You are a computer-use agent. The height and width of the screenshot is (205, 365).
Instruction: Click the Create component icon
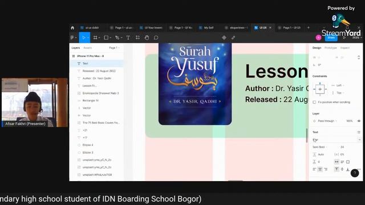(x=224, y=38)
